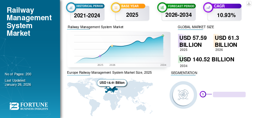
Task: Click the 2034 x-axis label on chart
Action: pyautogui.click(x=163, y=65)
